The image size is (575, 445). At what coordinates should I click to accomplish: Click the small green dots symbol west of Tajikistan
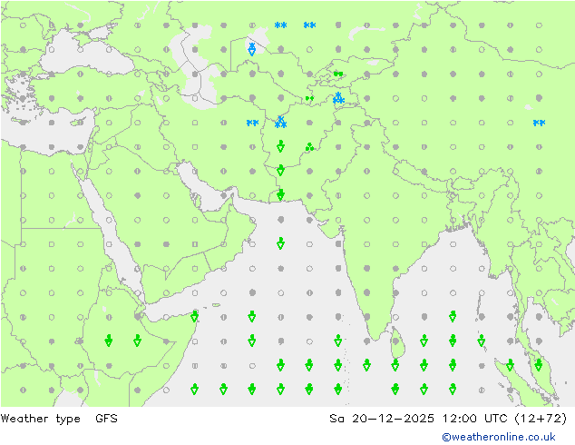(x=309, y=98)
